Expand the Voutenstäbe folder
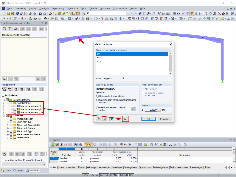Viewport: 236px width, 177px height. click(x=7, y=138)
